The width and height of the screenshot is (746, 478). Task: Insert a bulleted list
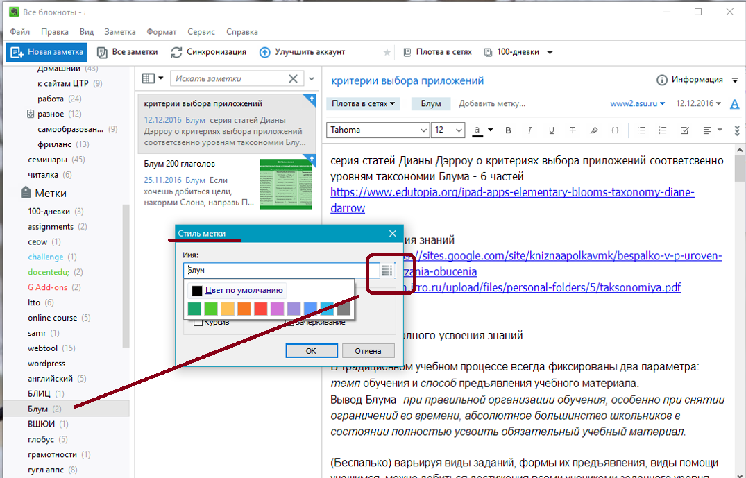pyautogui.click(x=641, y=130)
